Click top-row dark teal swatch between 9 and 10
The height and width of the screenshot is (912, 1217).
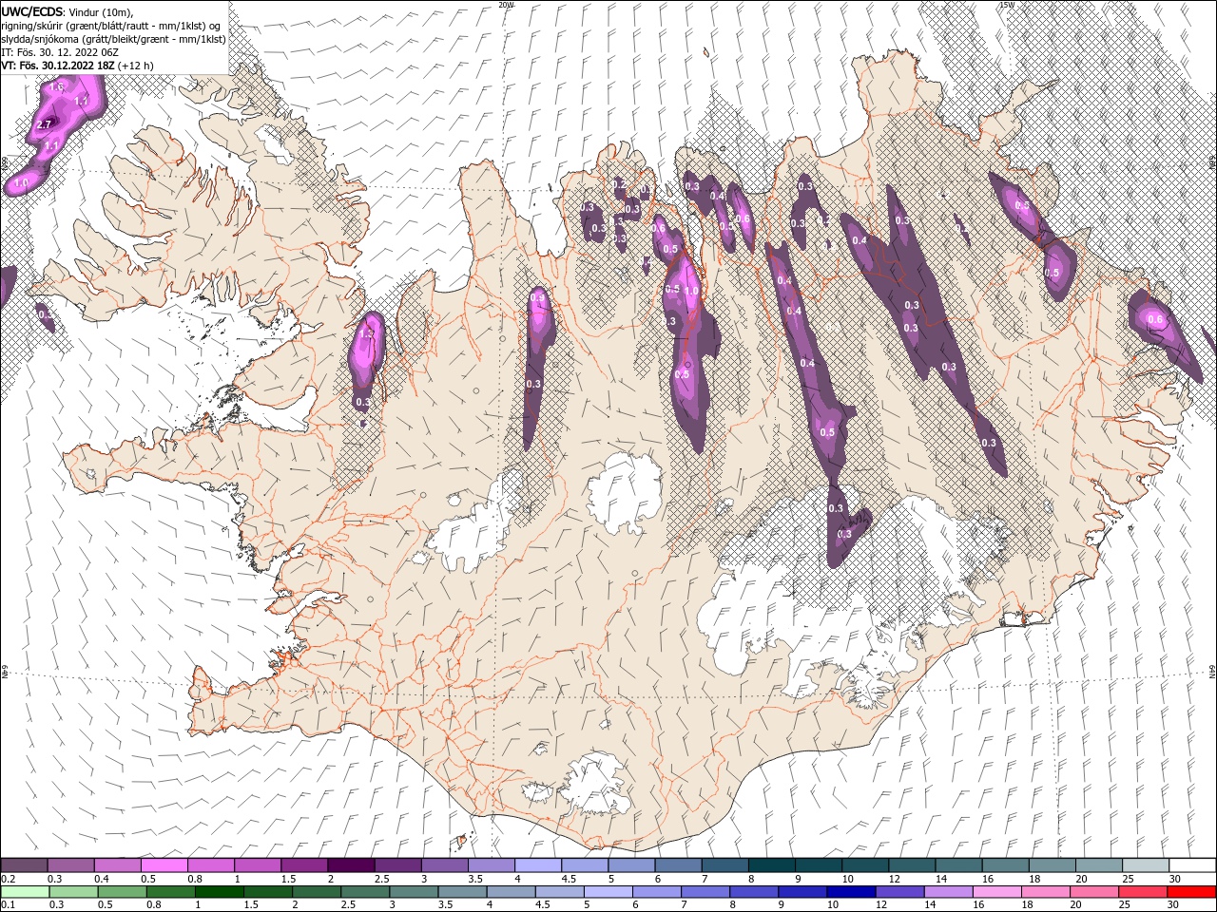click(819, 864)
